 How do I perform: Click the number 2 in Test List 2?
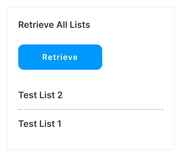tap(60, 95)
